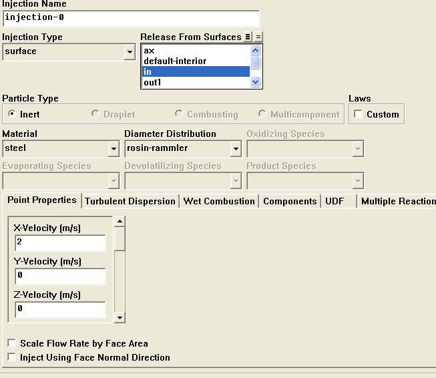Open the UDF tab

[335, 201]
